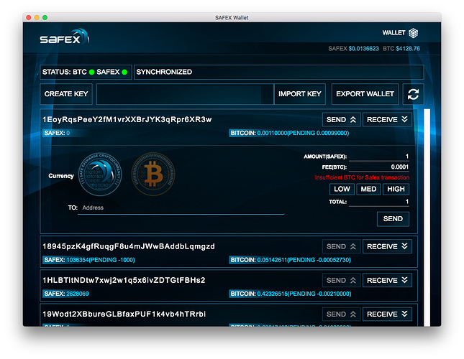Click BITCOIN 0.00110000 pending balance
Viewport: 464px width, 359px height.
point(289,133)
